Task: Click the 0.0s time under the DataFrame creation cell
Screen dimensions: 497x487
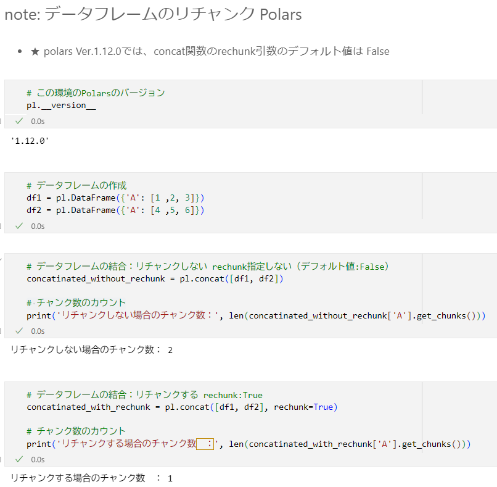Action: [37, 226]
